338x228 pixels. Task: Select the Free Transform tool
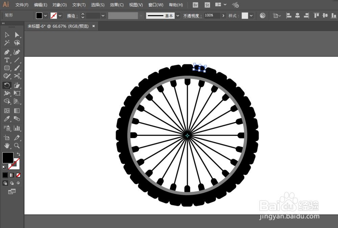click(x=17, y=93)
